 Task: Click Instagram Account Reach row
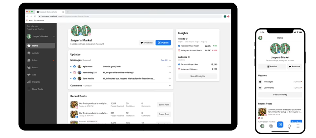click(197, 50)
